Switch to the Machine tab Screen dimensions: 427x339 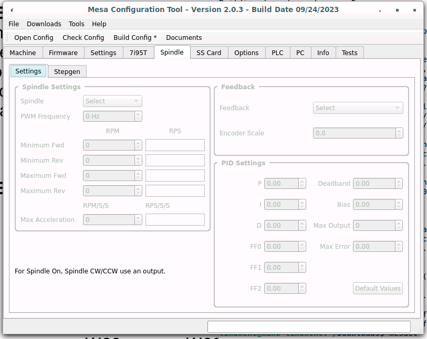pyautogui.click(x=23, y=53)
